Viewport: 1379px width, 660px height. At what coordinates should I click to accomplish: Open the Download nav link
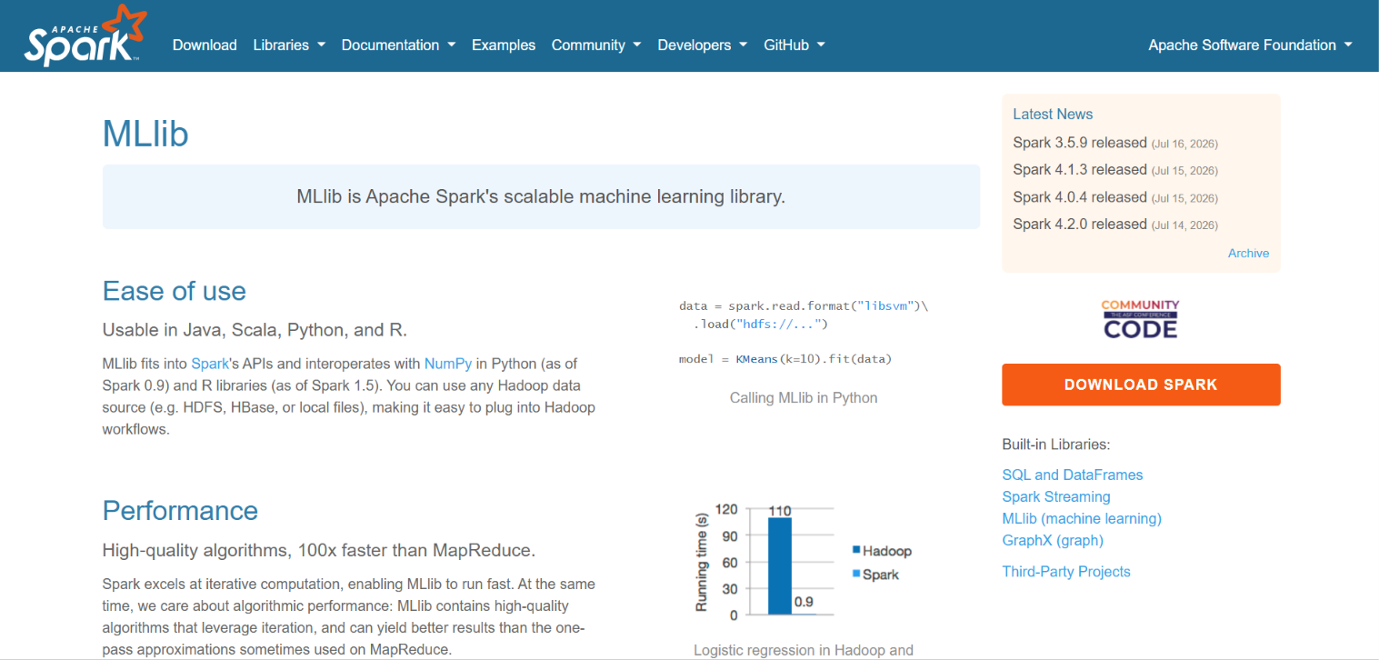point(205,45)
